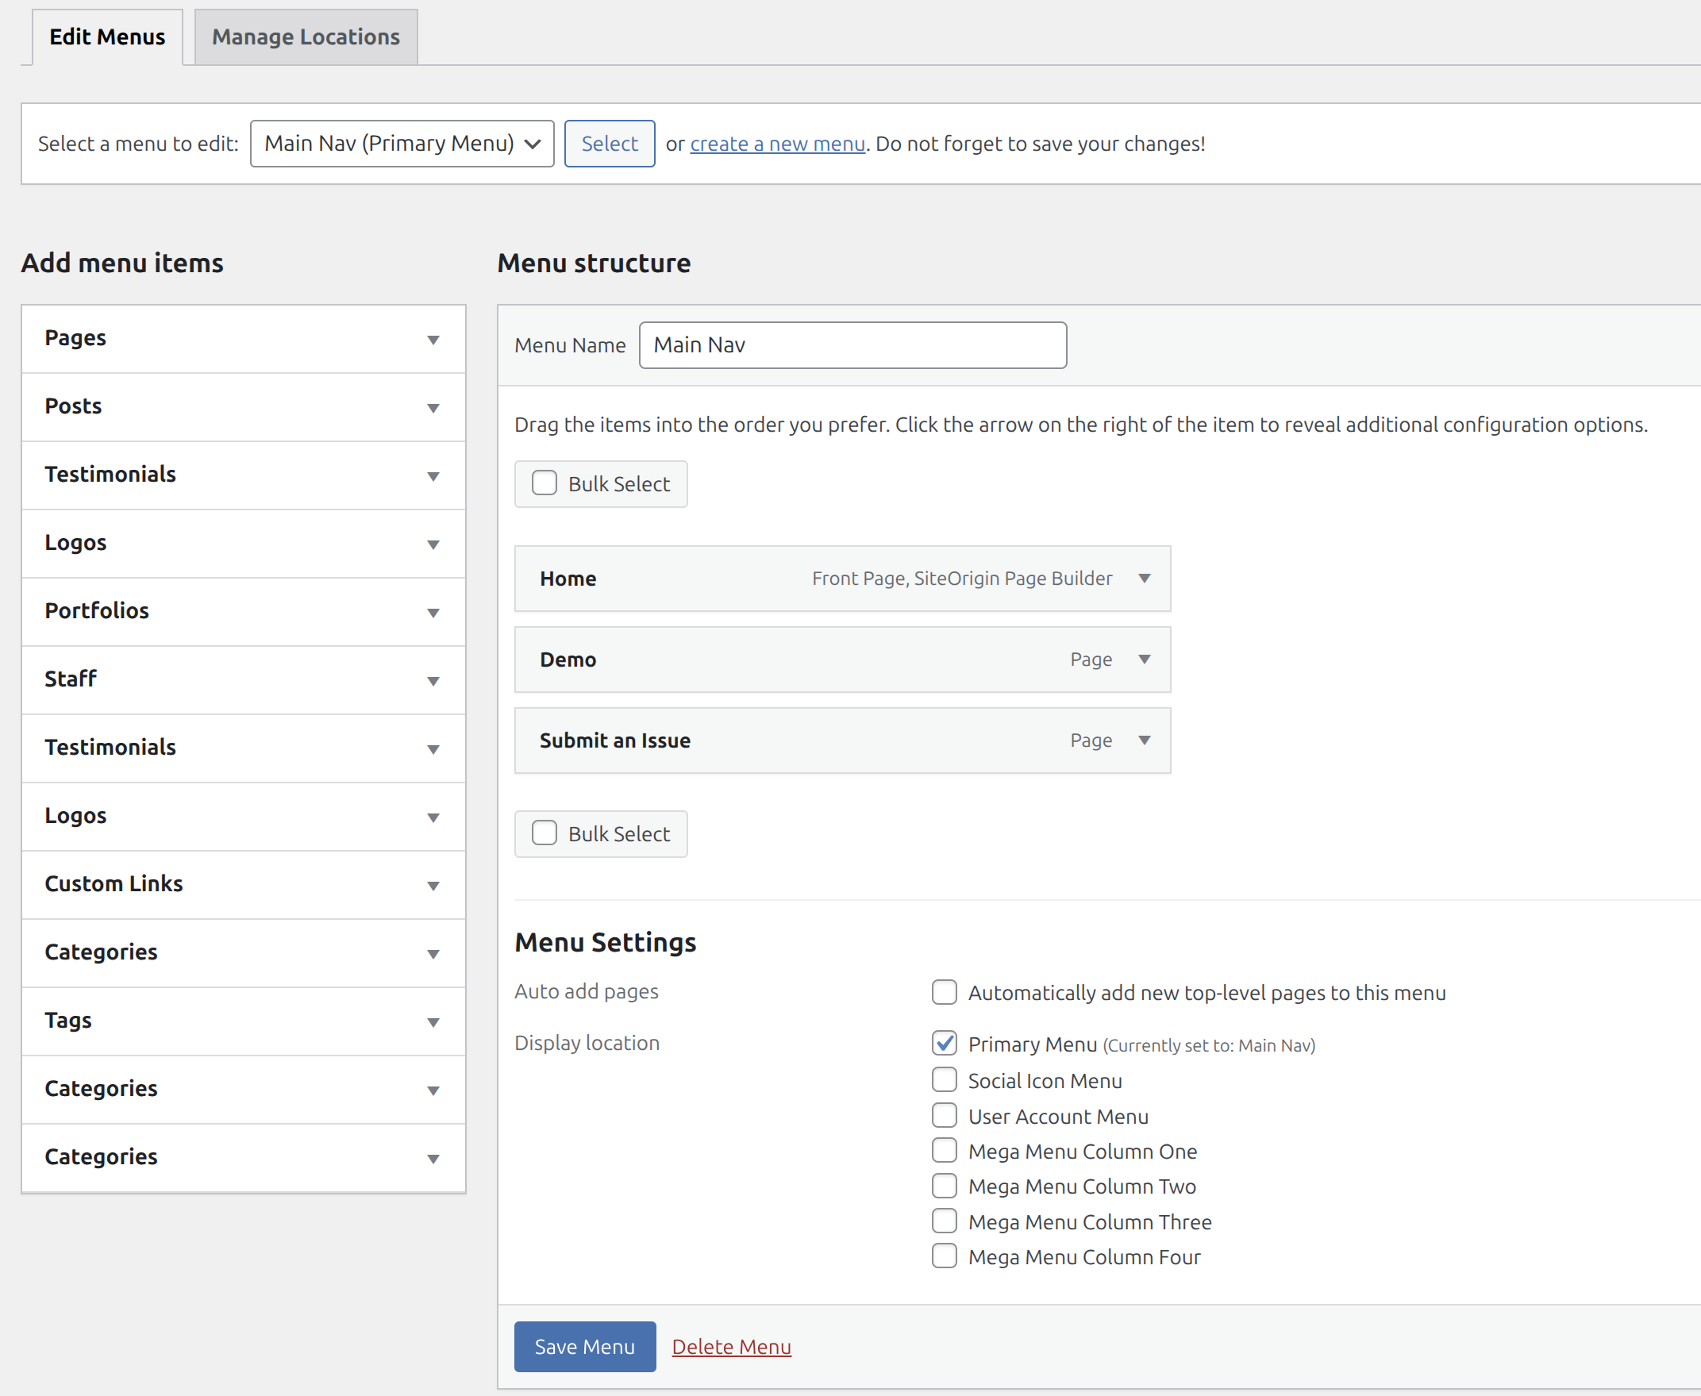Click the Home menu item title
1701x1396 pixels.
coord(568,579)
